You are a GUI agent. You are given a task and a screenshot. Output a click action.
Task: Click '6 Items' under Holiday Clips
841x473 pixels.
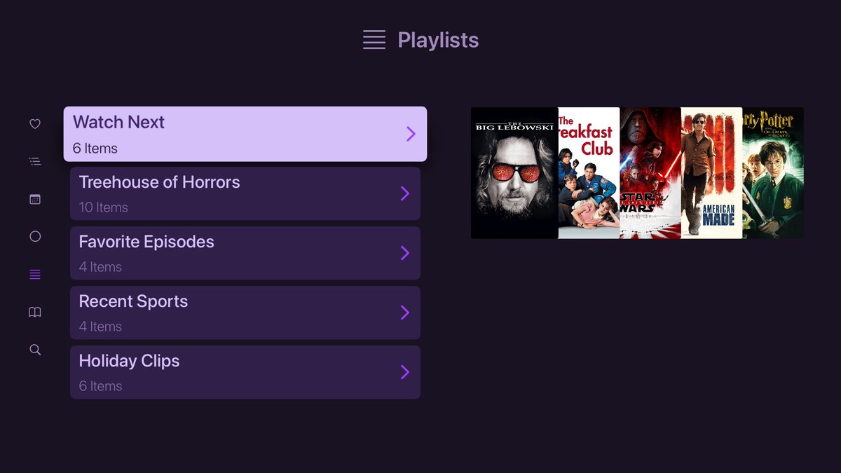100,386
